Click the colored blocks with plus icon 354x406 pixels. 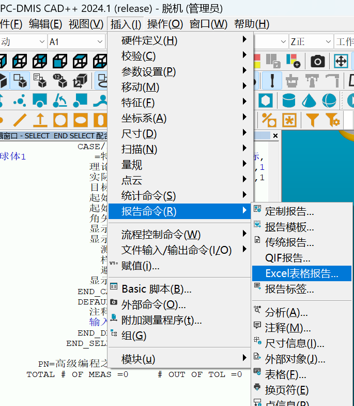coord(294,61)
